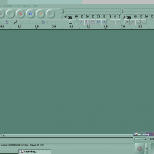Click the 8.0 mark on the timeline
154x154 pixels.
click(x=140, y=26)
